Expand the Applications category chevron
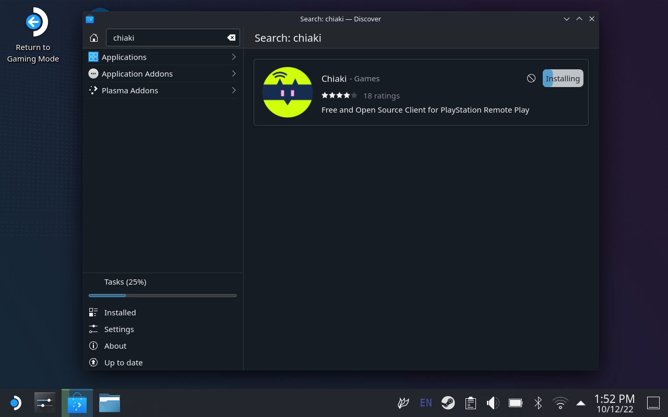 tap(234, 57)
